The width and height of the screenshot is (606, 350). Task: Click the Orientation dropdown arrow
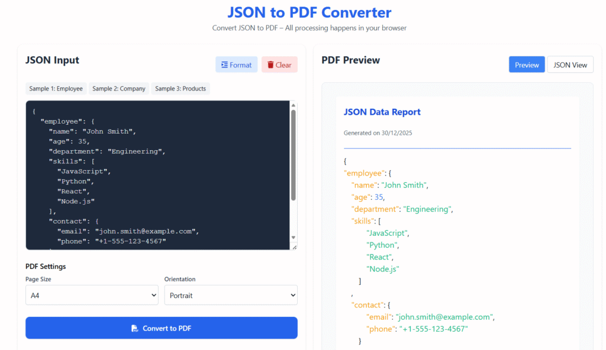coord(292,295)
